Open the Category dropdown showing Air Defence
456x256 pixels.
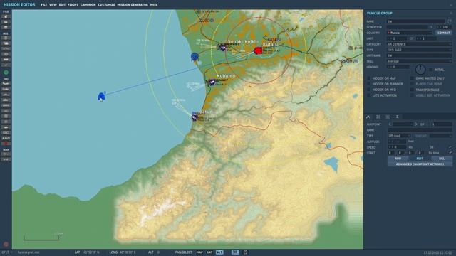419,44
